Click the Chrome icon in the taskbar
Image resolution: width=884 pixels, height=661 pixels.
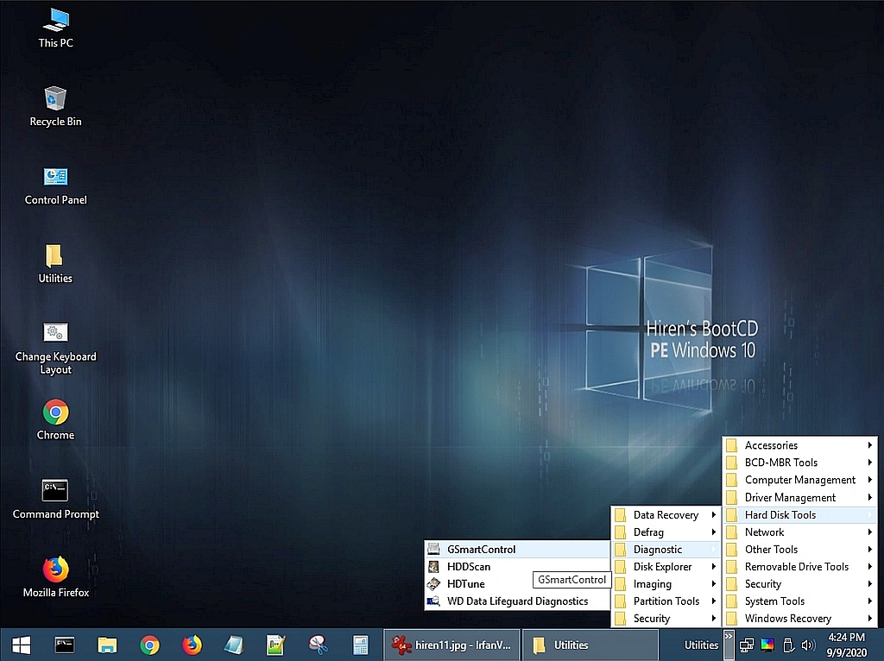coord(149,645)
